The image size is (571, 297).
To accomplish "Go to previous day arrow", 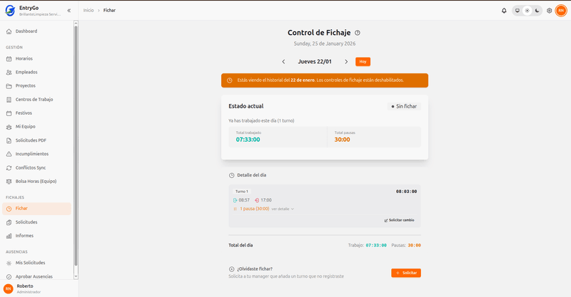I will [x=283, y=62].
